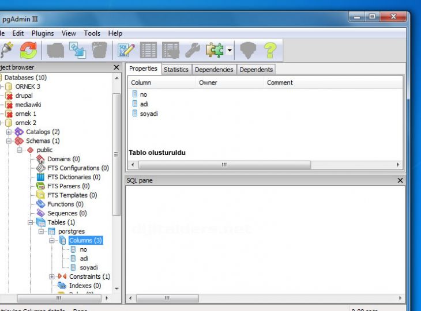
Task: Click SQL pane horizontal scrollbar thumb
Action: (167, 298)
